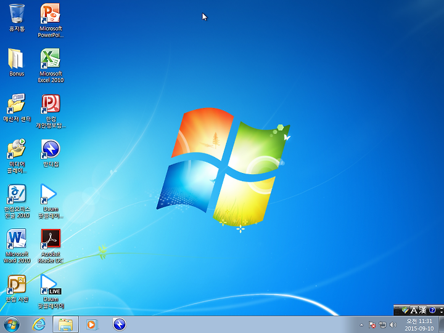Screen dimensions: 444x333
Task: Select the Acrobat Reader DC shortcut
Action: coord(51,246)
